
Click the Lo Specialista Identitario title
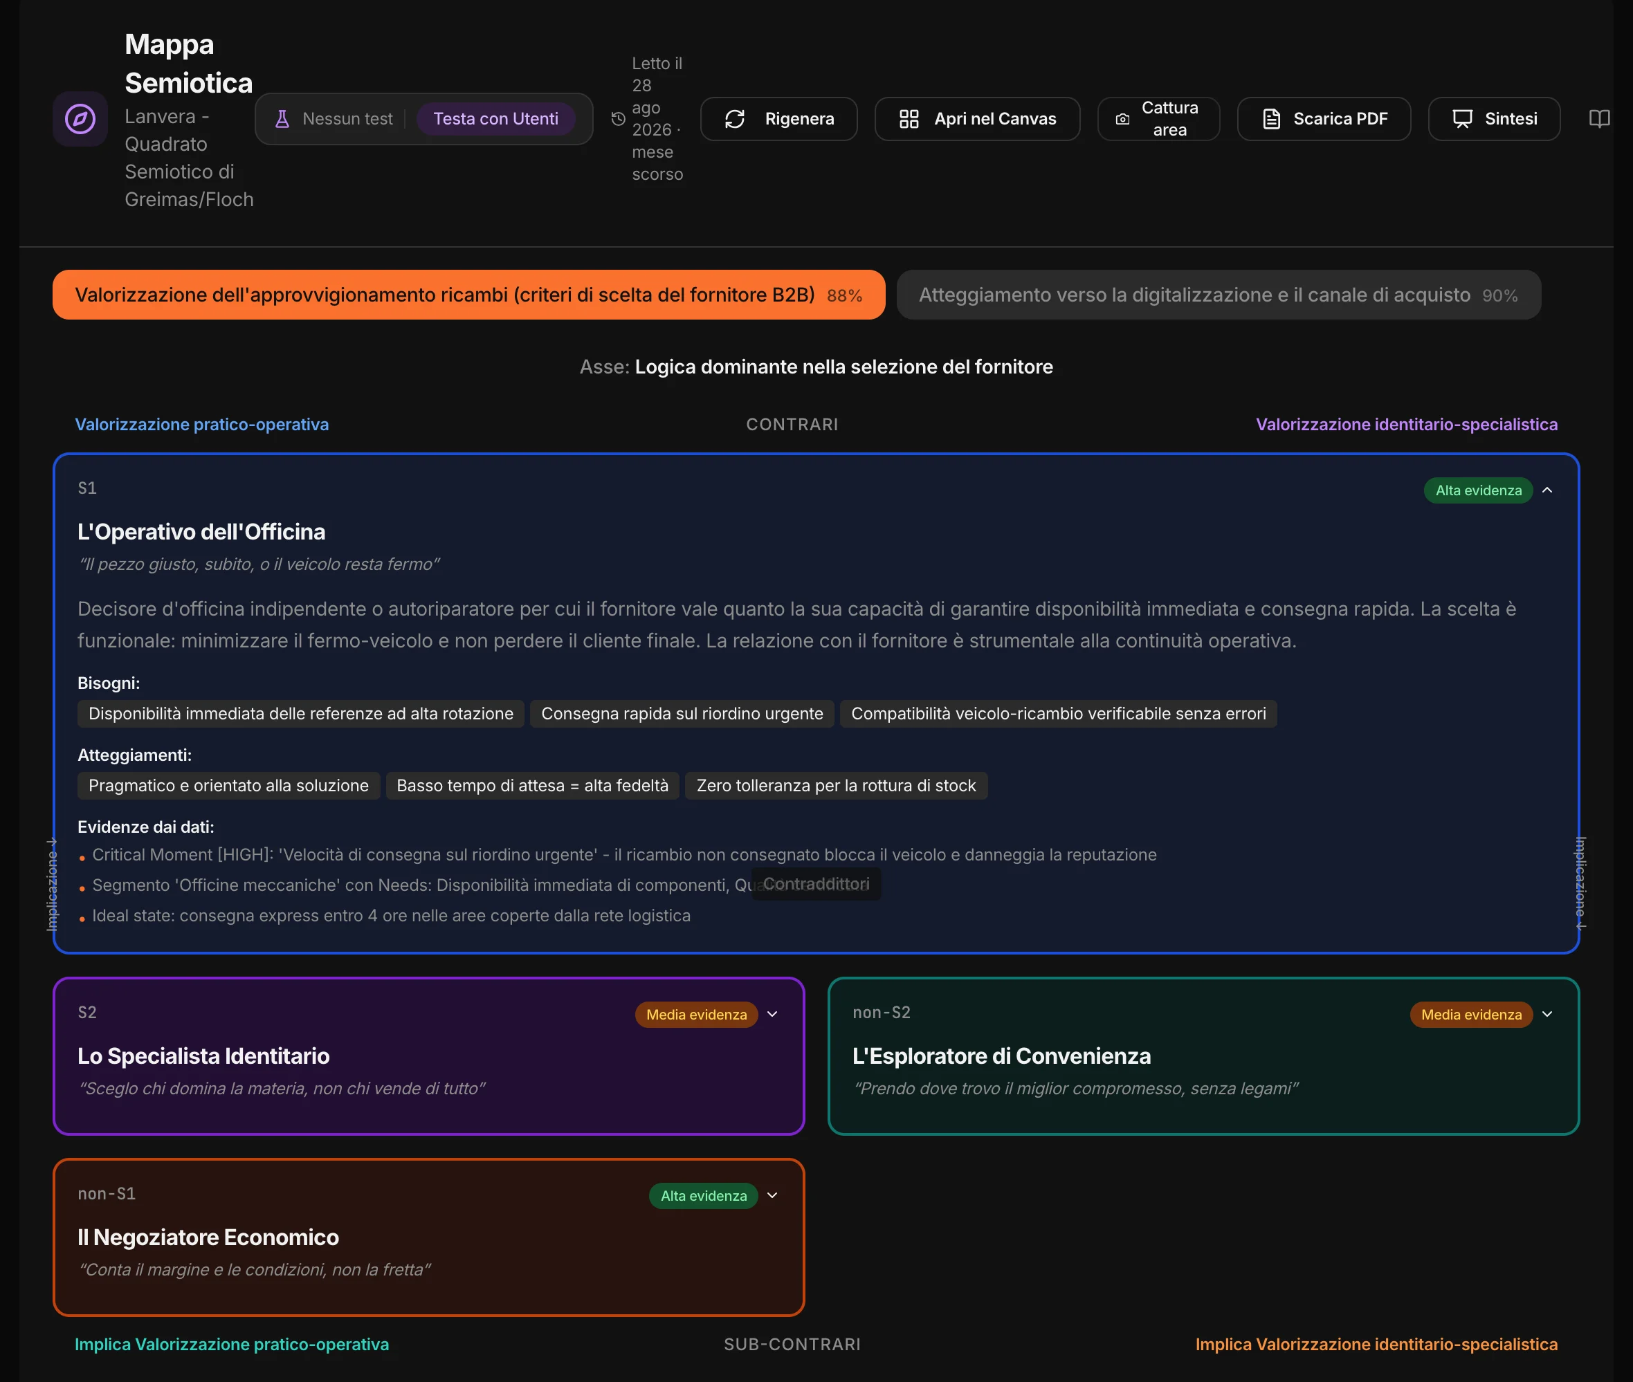(x=203, y=1056)
